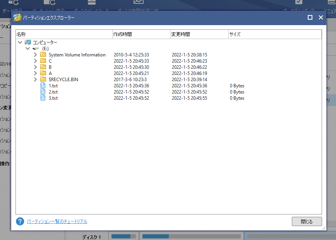The width and height of the screenshot is (336, 240).
Task: Click the file icon of 1.txt
Action: tap(43, 86)
